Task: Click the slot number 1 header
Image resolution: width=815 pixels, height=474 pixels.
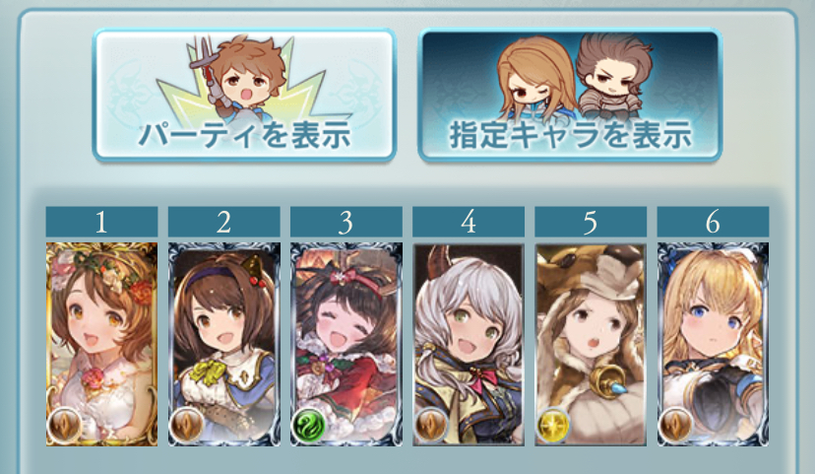Action: 102,222
